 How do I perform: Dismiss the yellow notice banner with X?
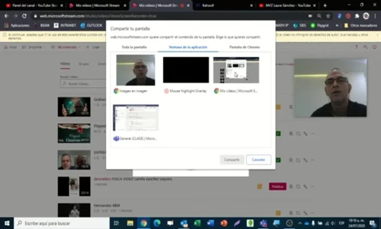pyautogui.click(x=378, y=35)
